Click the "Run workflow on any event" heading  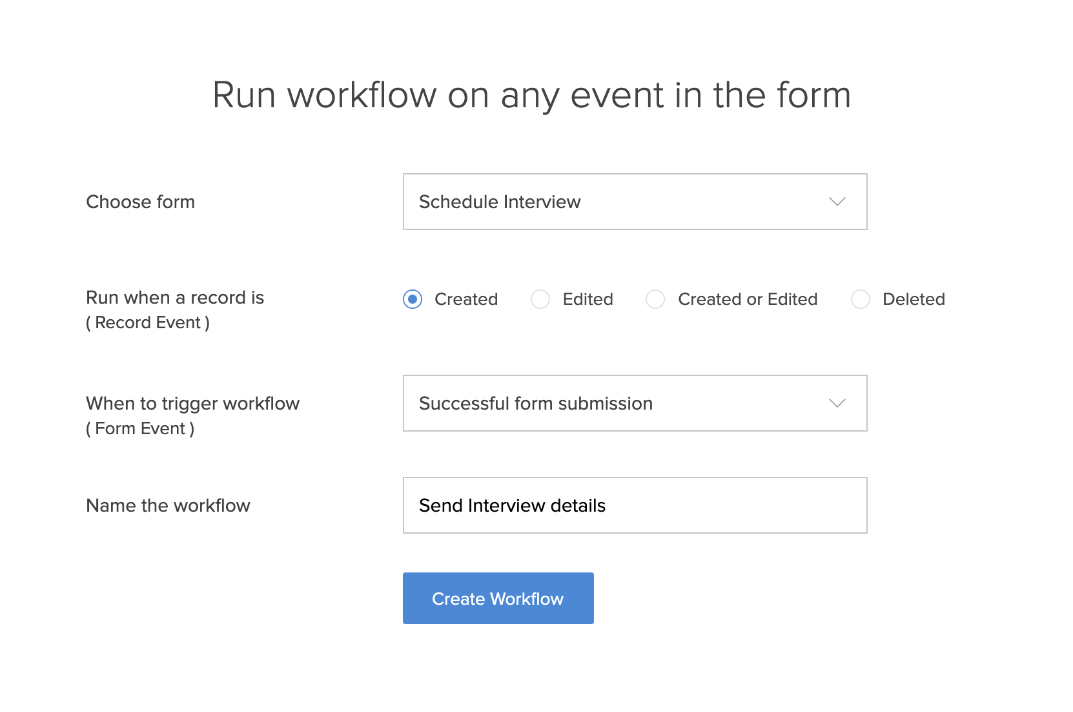click(531, 95)
